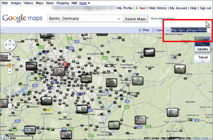Click the E26 road shield near Hennigsdorf
Image resolution: width=213 pixels, height=140 pixels.
[41, 47]
